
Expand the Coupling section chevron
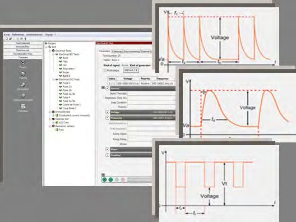(107, 155)
